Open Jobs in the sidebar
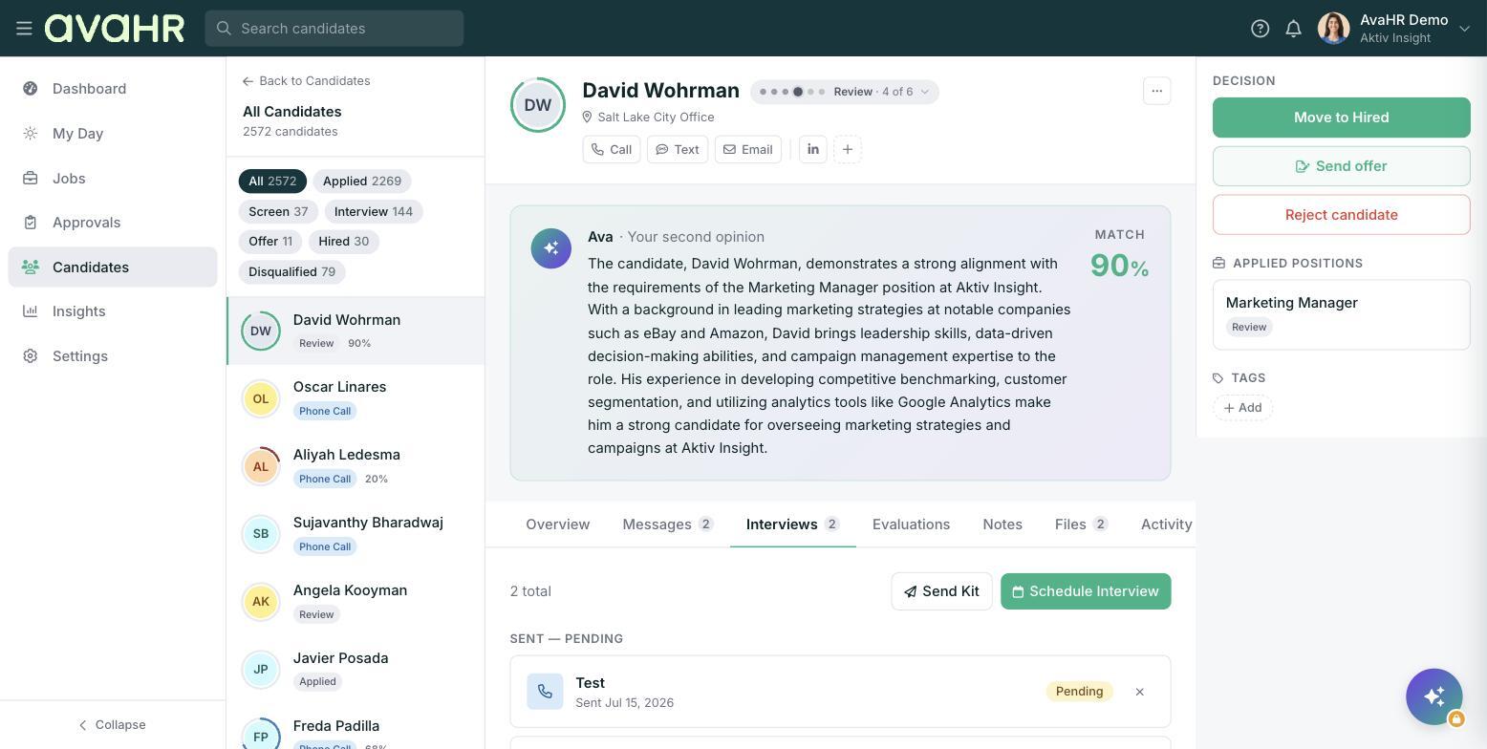This screenshot has height=749, width=1487. (113, 179)
